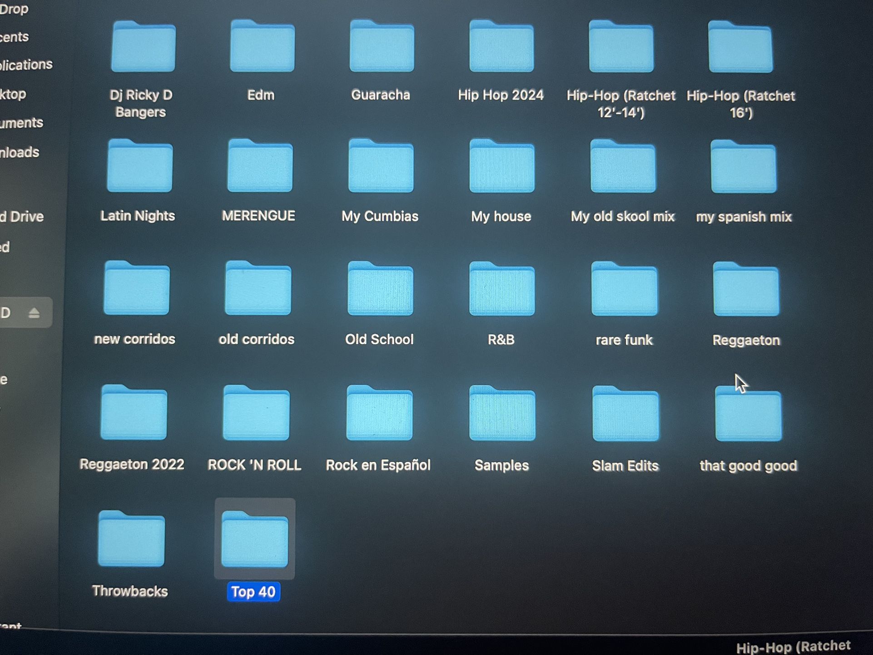The width and height of the screenshot is (873, 655).
Task: Select the R&B folder icon
Action: [x=501, y=290]
